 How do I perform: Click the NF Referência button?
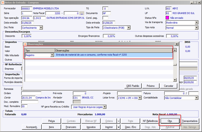click(x=150, y=121)
